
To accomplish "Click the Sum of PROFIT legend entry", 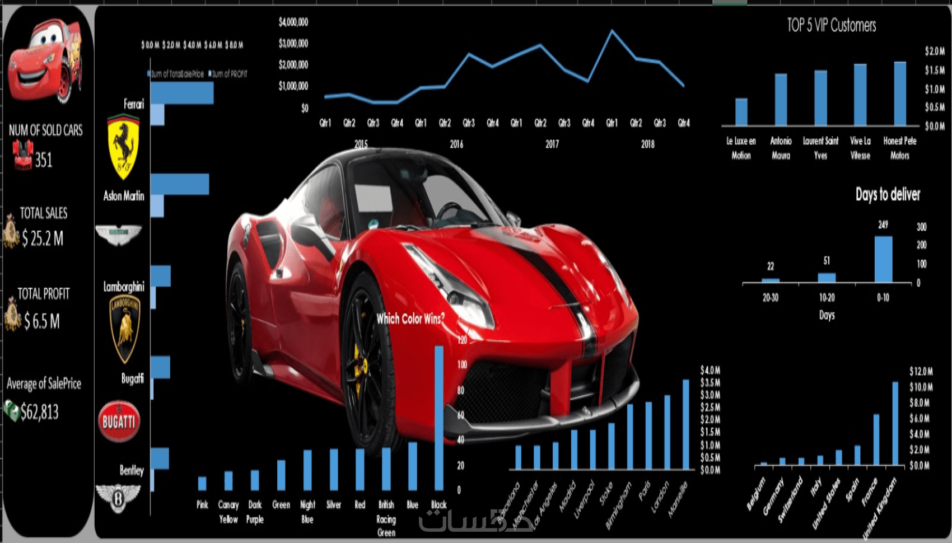I will 228,74.
